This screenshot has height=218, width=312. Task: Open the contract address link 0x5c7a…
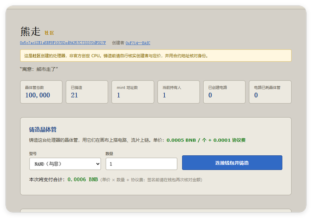point(63,43)
